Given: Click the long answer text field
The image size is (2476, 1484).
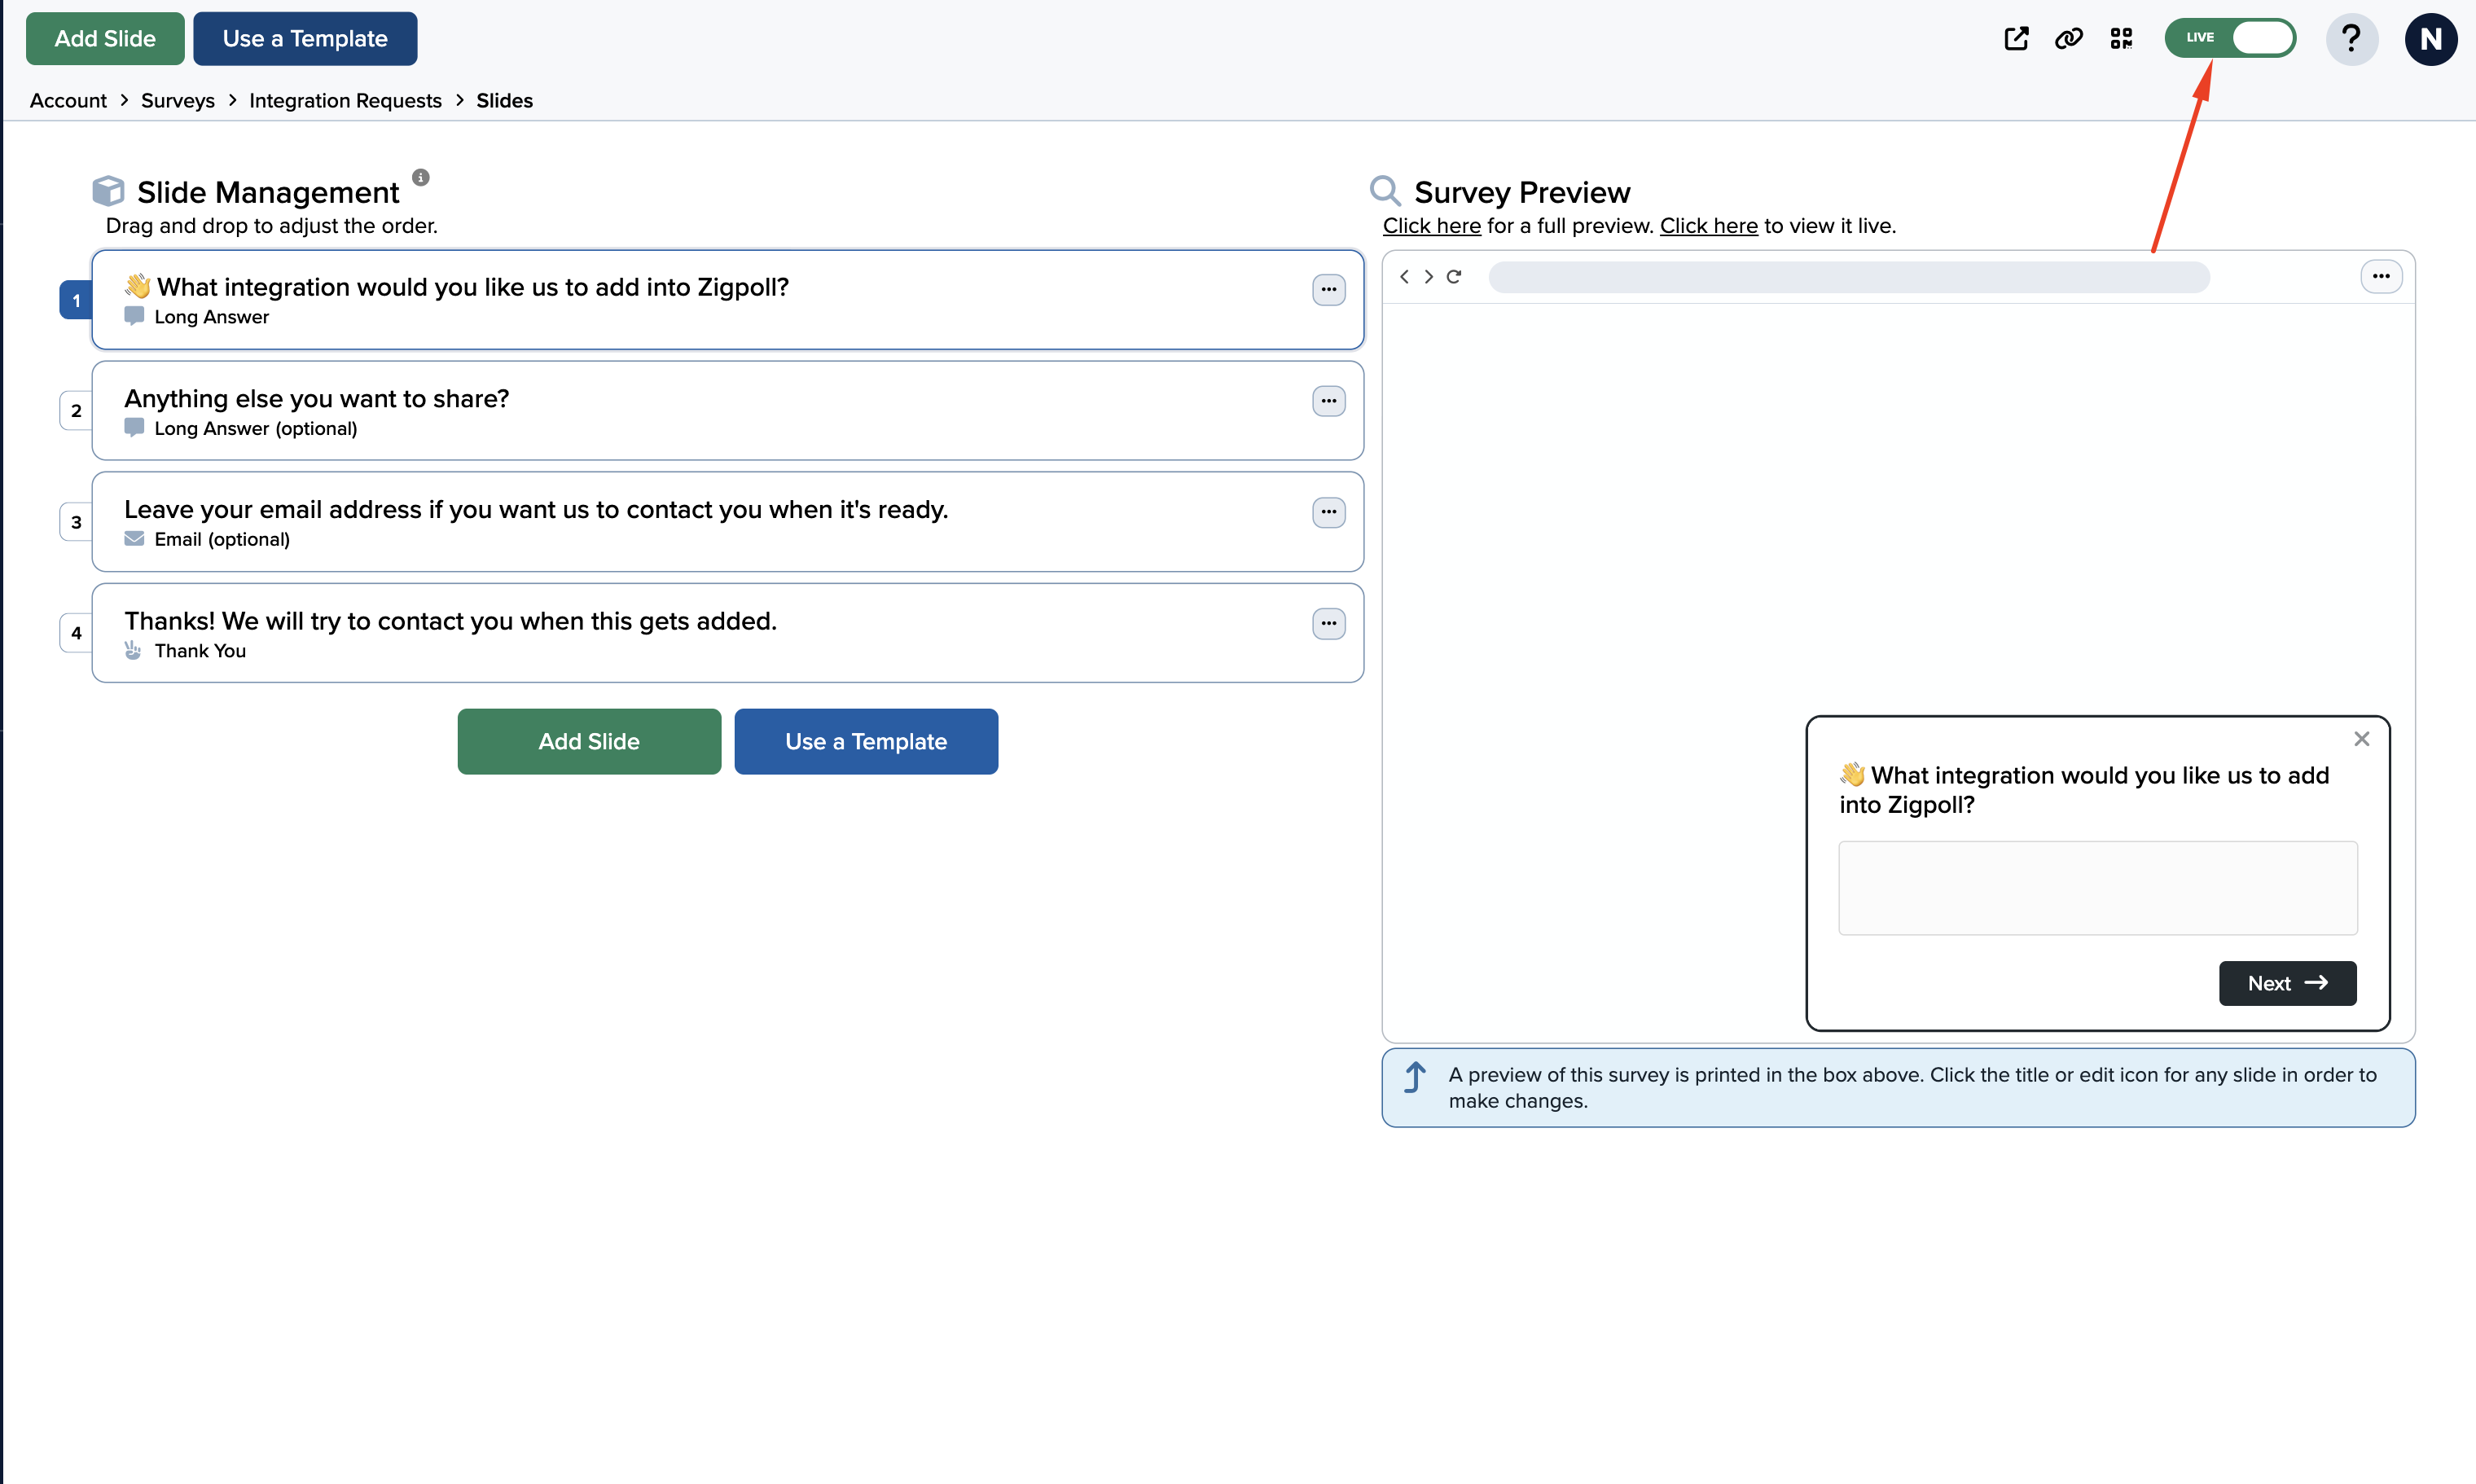Looking at the screenshot, I should [x=2097, y=888].
